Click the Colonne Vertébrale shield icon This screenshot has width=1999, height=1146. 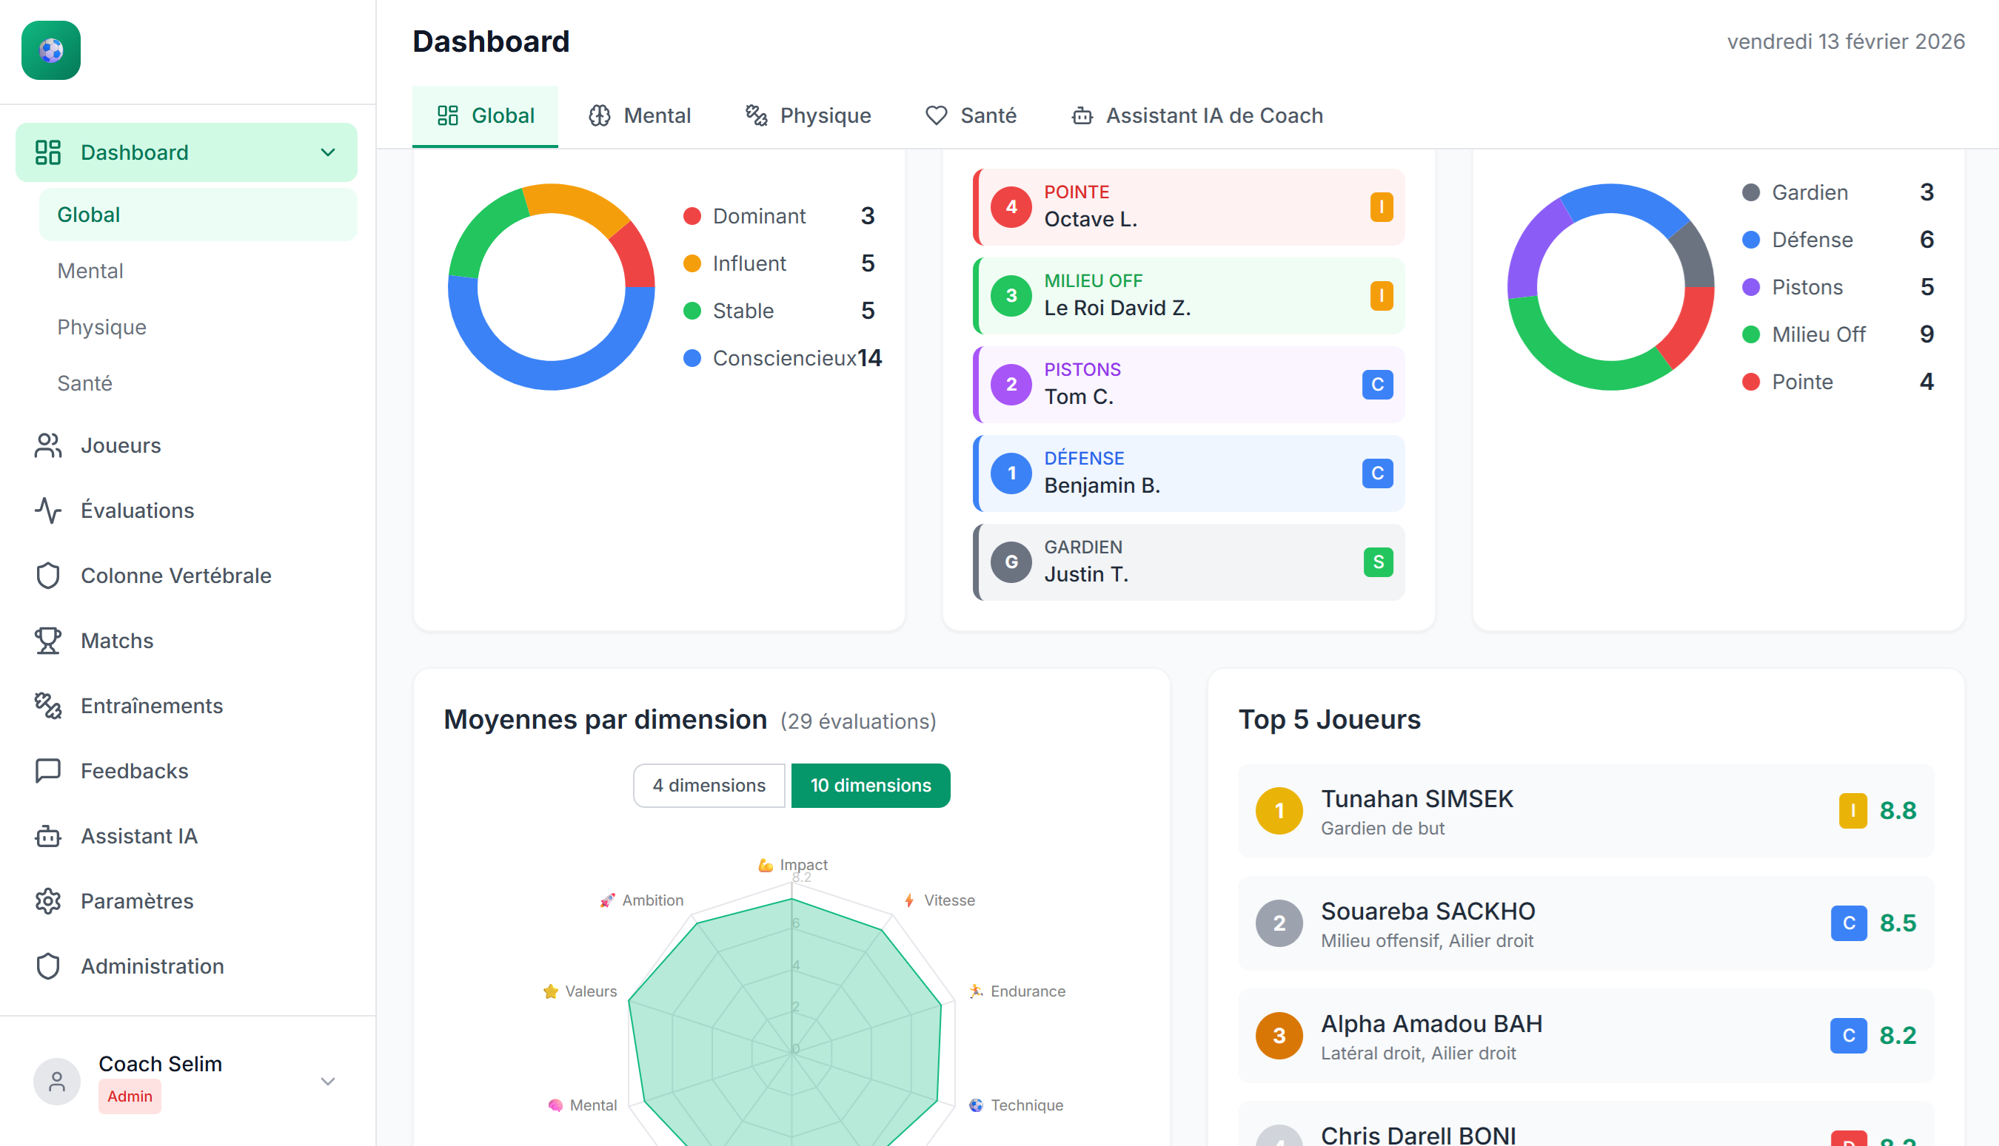pyautogui.click(x=48, y=576)
